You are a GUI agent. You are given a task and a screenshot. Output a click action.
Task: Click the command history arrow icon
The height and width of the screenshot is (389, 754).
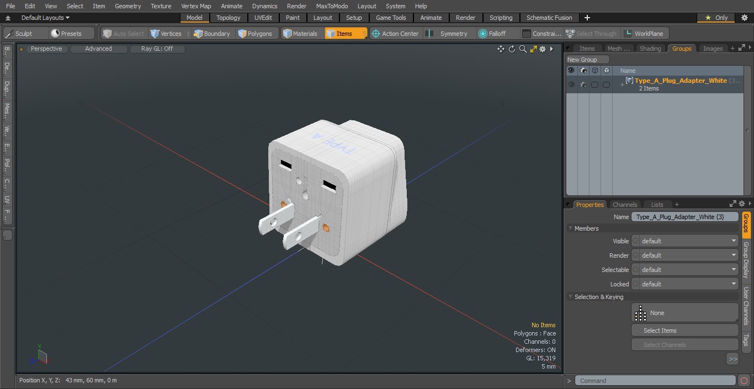point(569,381)
